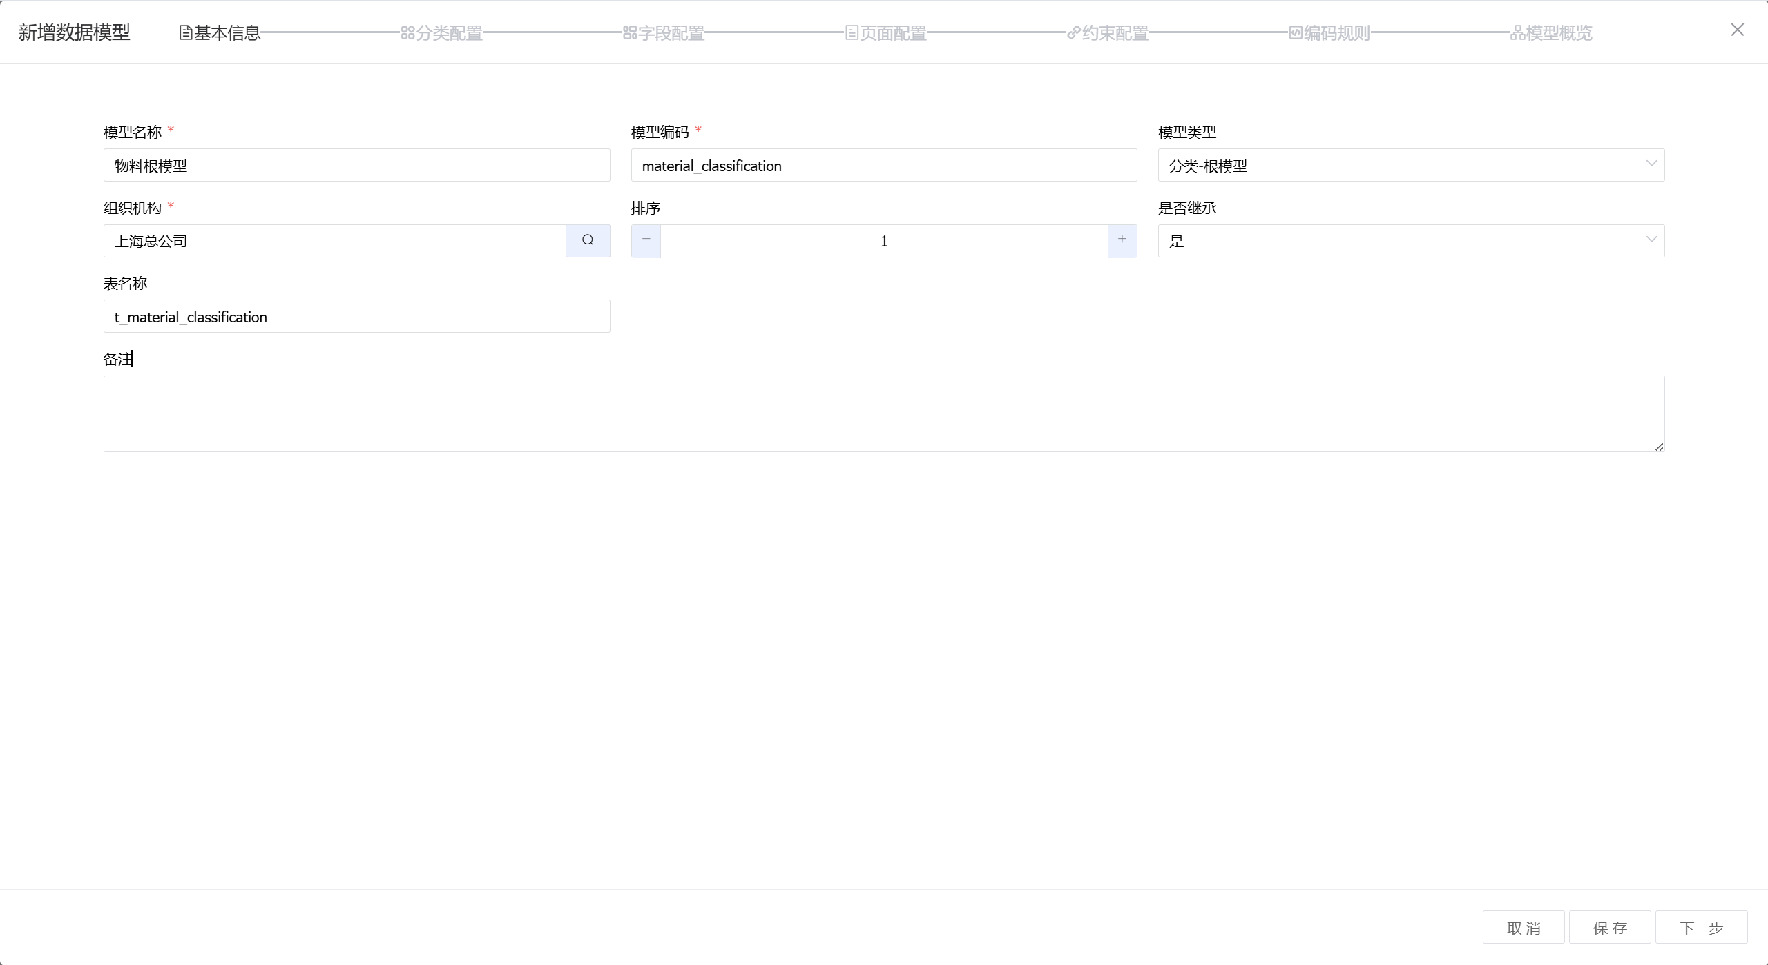Image resolution: width=1768 pixels, height=965 pixels.
Task: Focus the 模型名称 input field
Action: click(356, 165)
